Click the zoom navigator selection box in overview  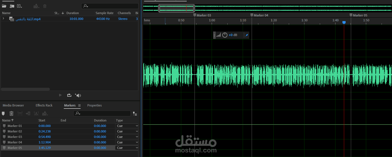176,8
